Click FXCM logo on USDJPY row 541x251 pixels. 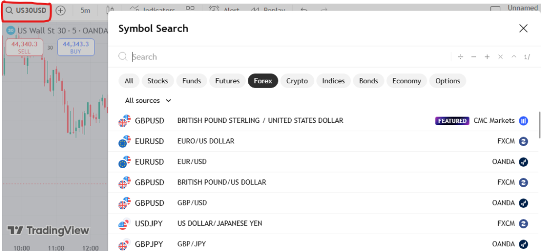coord(524,224)
